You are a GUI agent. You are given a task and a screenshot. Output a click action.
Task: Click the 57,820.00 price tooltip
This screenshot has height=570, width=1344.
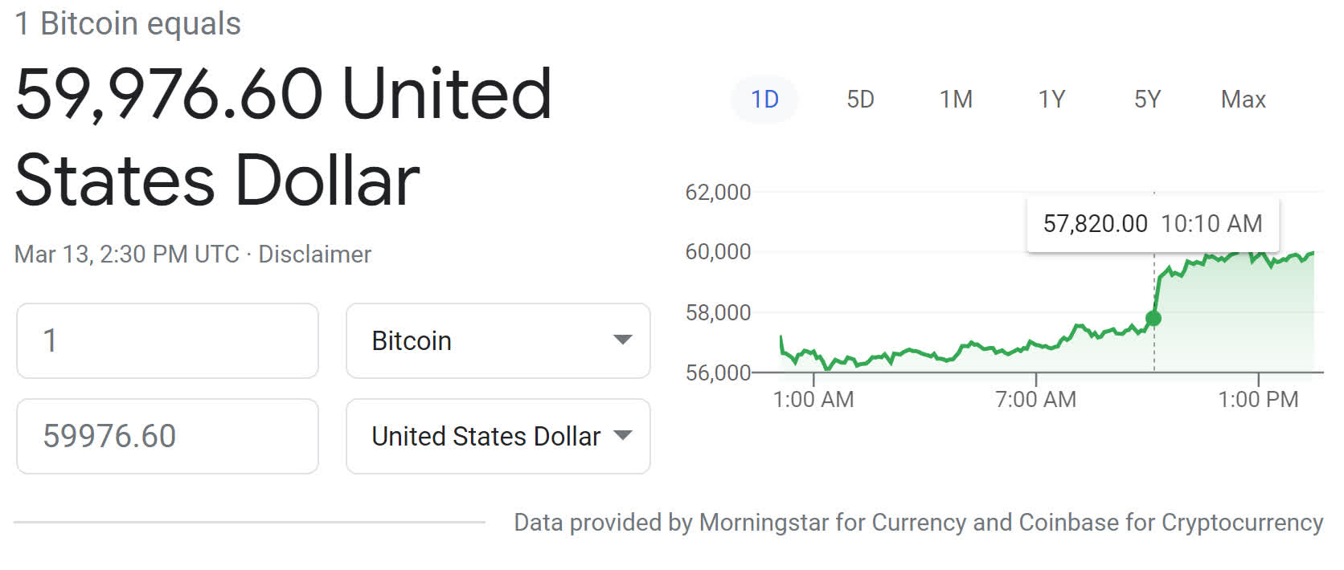(x=1153, y=224)
